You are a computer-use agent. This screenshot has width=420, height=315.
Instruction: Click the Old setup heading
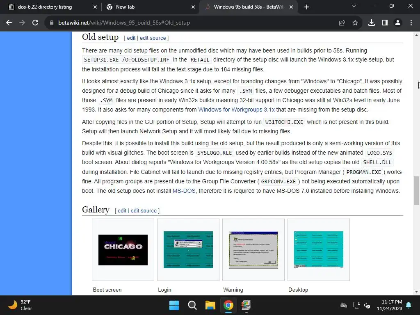pyautogui.click(x=100, y=37)
